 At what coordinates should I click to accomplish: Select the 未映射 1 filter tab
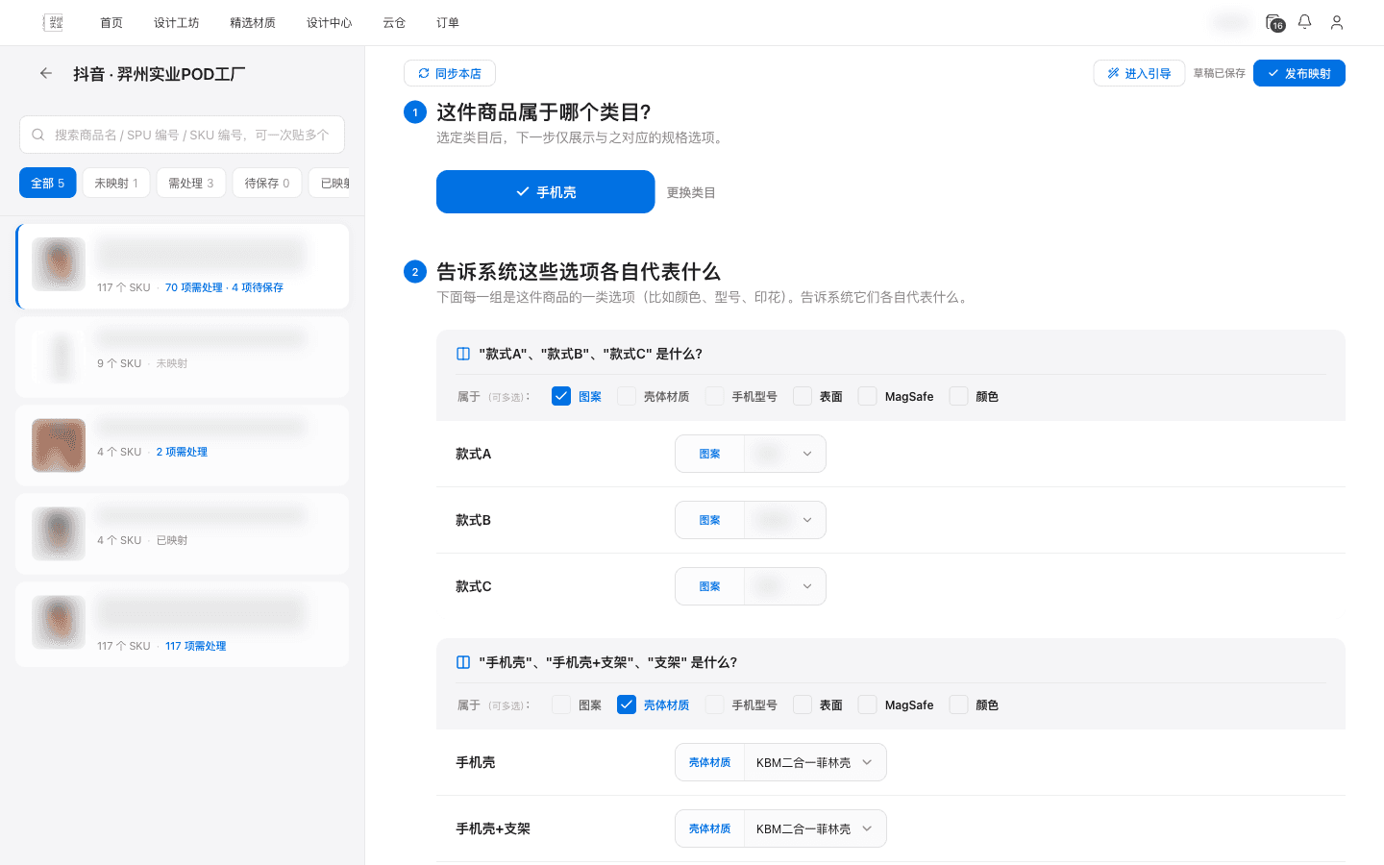[x=116, y=183]
